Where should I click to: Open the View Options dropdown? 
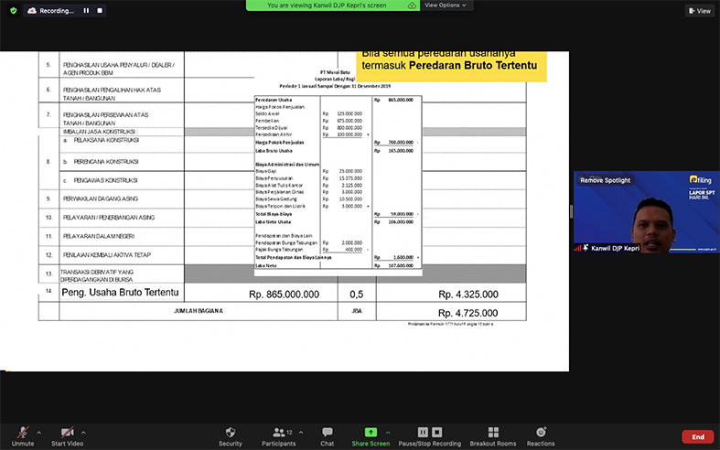[x=445, y=5]
